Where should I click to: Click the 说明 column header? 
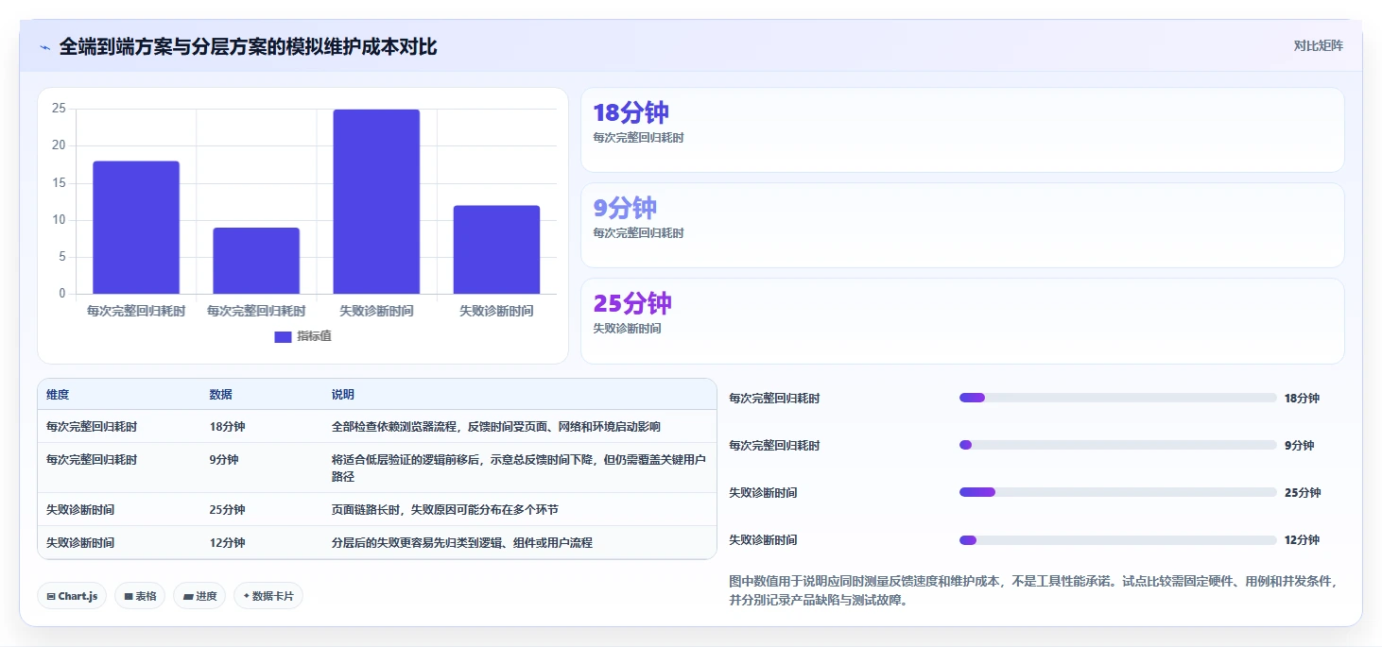[x=343, y=395]
